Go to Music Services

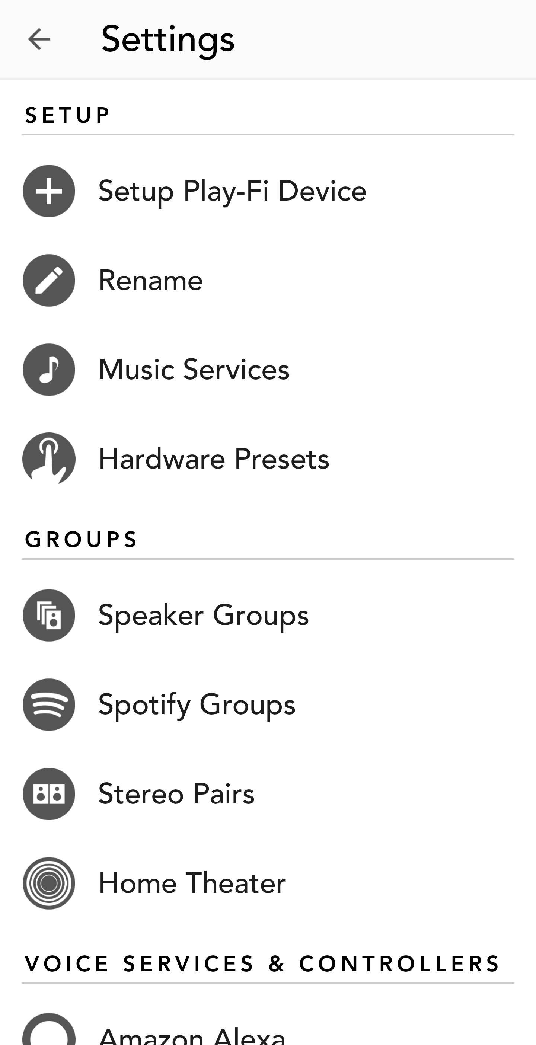(194, 370)
